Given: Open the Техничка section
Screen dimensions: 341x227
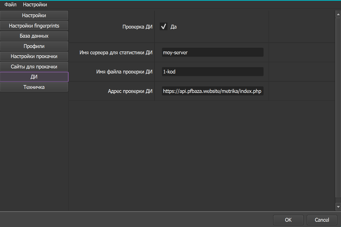Looking at the screenshot, I should click(x=34, y=87).
